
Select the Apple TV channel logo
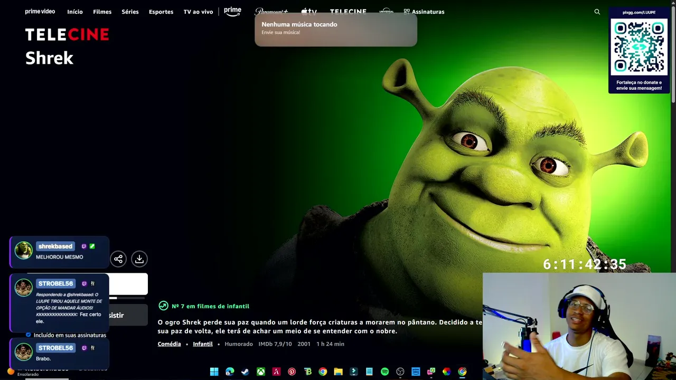click(x=309, y=11)
